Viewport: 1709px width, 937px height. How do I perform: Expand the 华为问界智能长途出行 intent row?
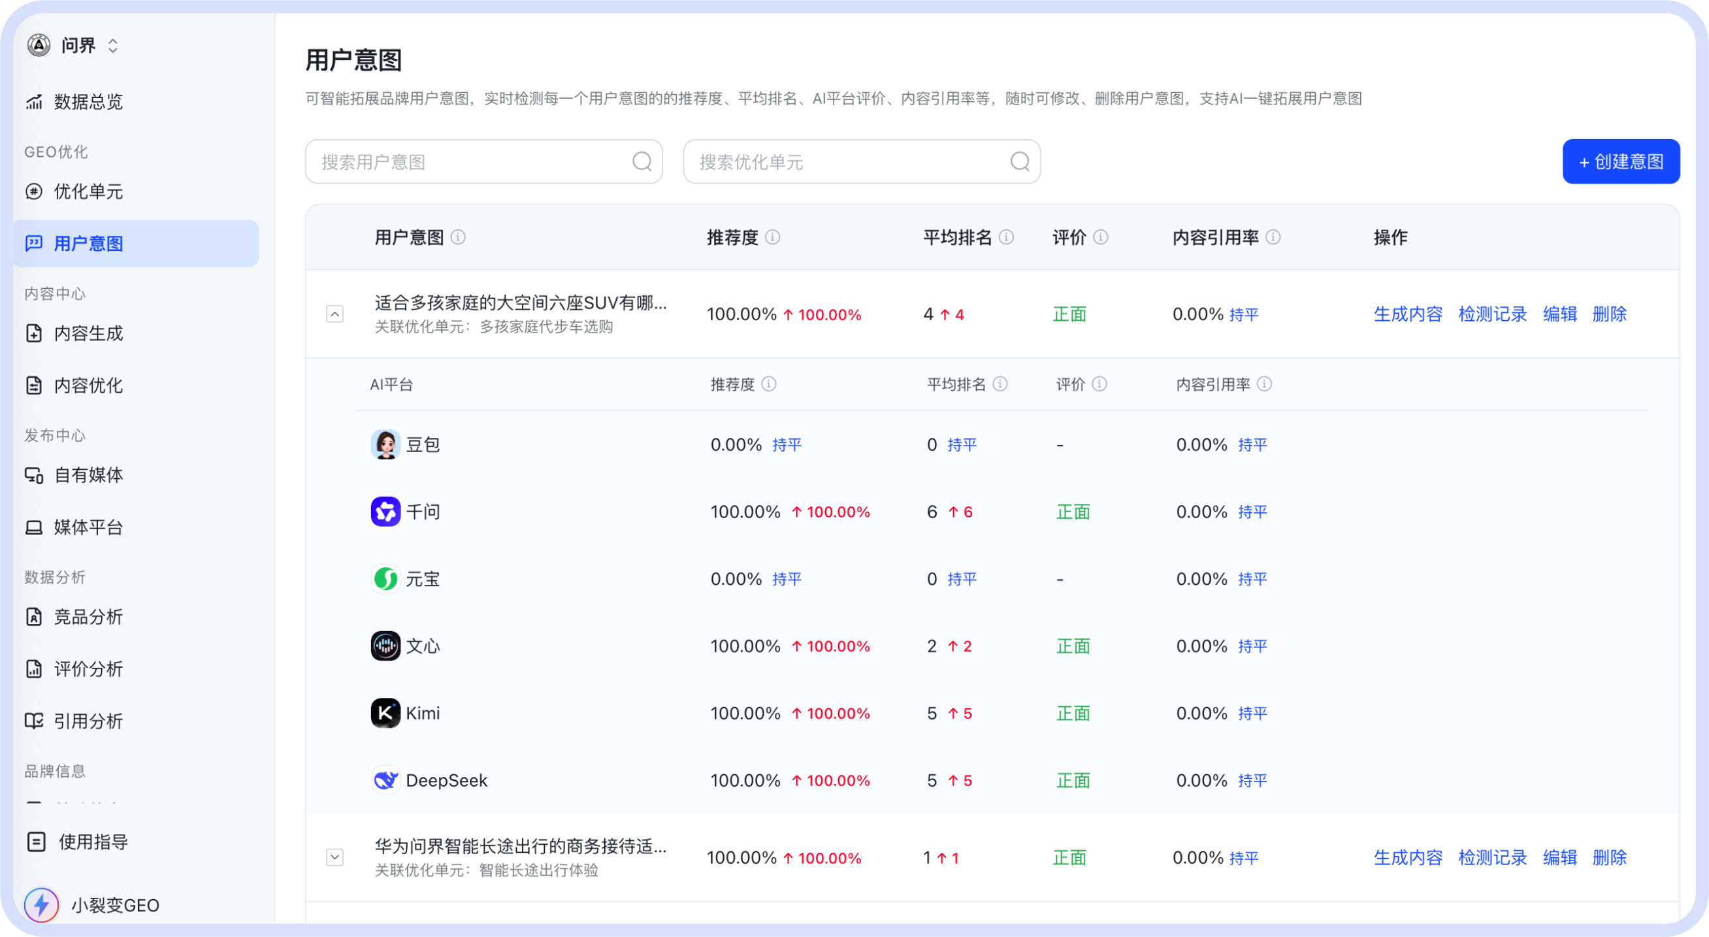335,857
